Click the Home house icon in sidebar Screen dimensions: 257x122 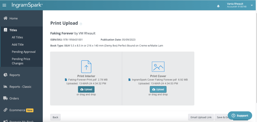5,18
